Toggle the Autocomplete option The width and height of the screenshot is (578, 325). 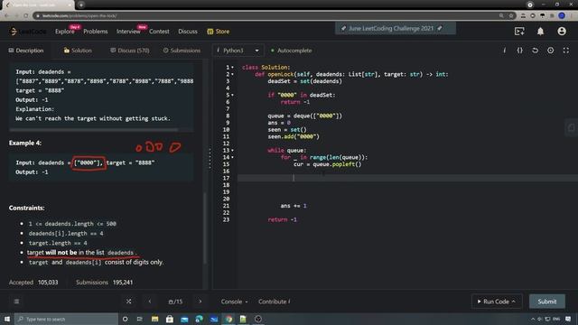coord(291,51)
